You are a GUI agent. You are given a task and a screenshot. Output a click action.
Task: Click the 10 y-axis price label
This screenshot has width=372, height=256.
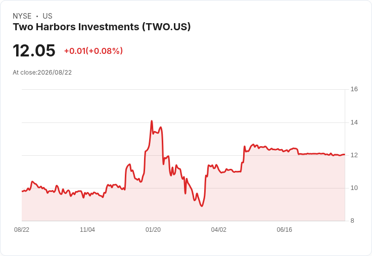point(354,188)
